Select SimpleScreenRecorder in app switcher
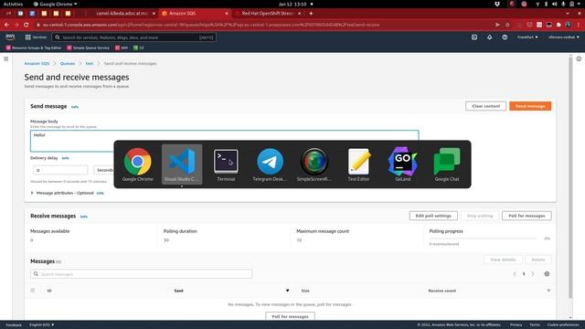The width and height of the screenshot is (585, 329). tap(314, 164)
